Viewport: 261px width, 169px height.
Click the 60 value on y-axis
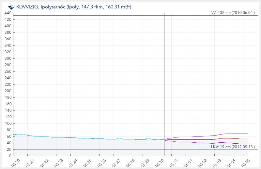click(9, 136)
